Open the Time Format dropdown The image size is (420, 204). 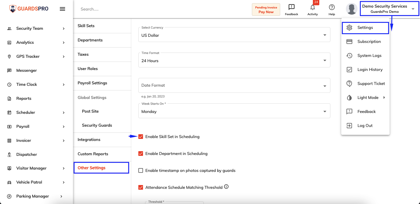[x=234, y=60]
